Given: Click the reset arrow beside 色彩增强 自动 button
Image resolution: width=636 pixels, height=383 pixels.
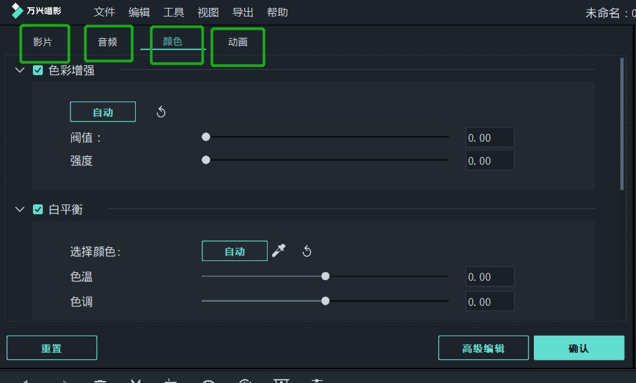Looking at the screenshot, I should click(161, 112).
